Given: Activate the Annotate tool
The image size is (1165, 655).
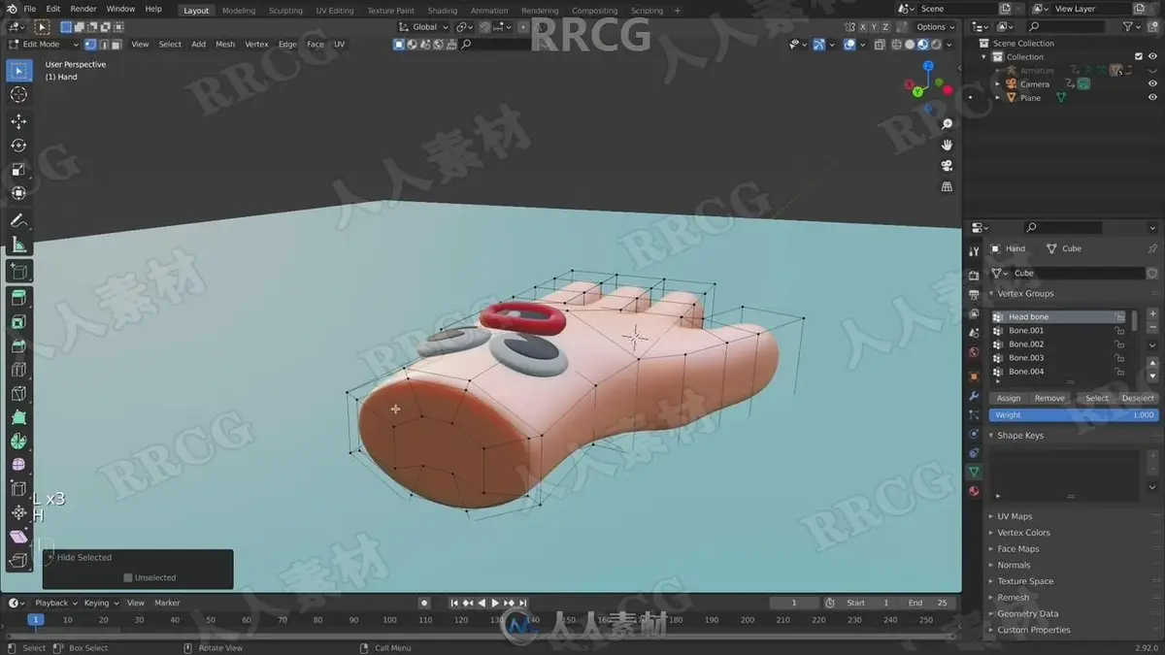Looking at the screenshot, I should pyautogui.click(x=18, y=221).
